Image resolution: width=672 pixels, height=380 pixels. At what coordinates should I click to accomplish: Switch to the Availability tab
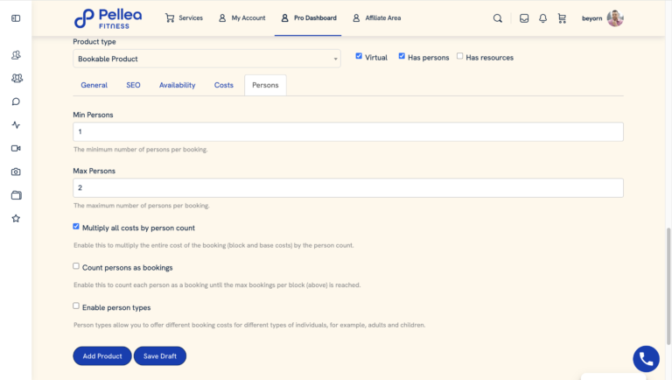coord(178,85)
